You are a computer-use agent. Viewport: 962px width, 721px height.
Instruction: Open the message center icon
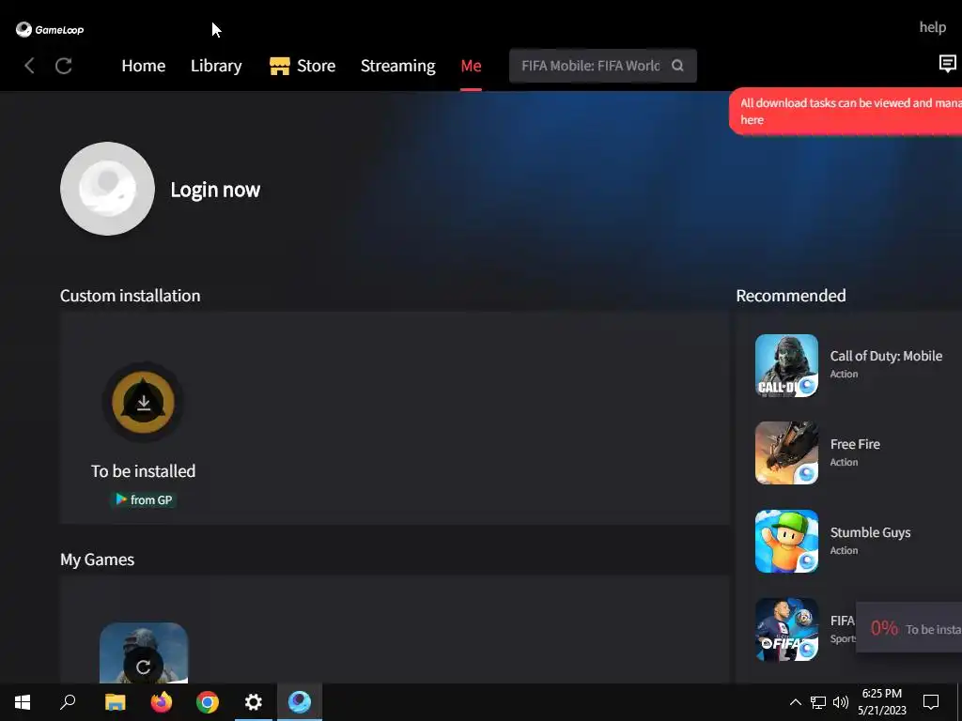click(948, 64)
